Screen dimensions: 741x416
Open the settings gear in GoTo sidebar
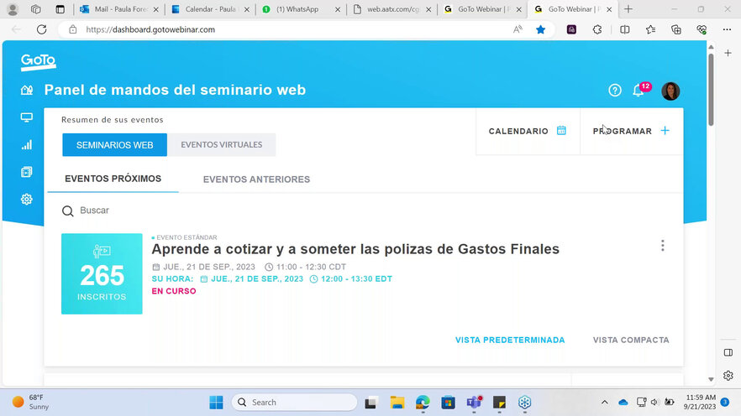(27, 199)
